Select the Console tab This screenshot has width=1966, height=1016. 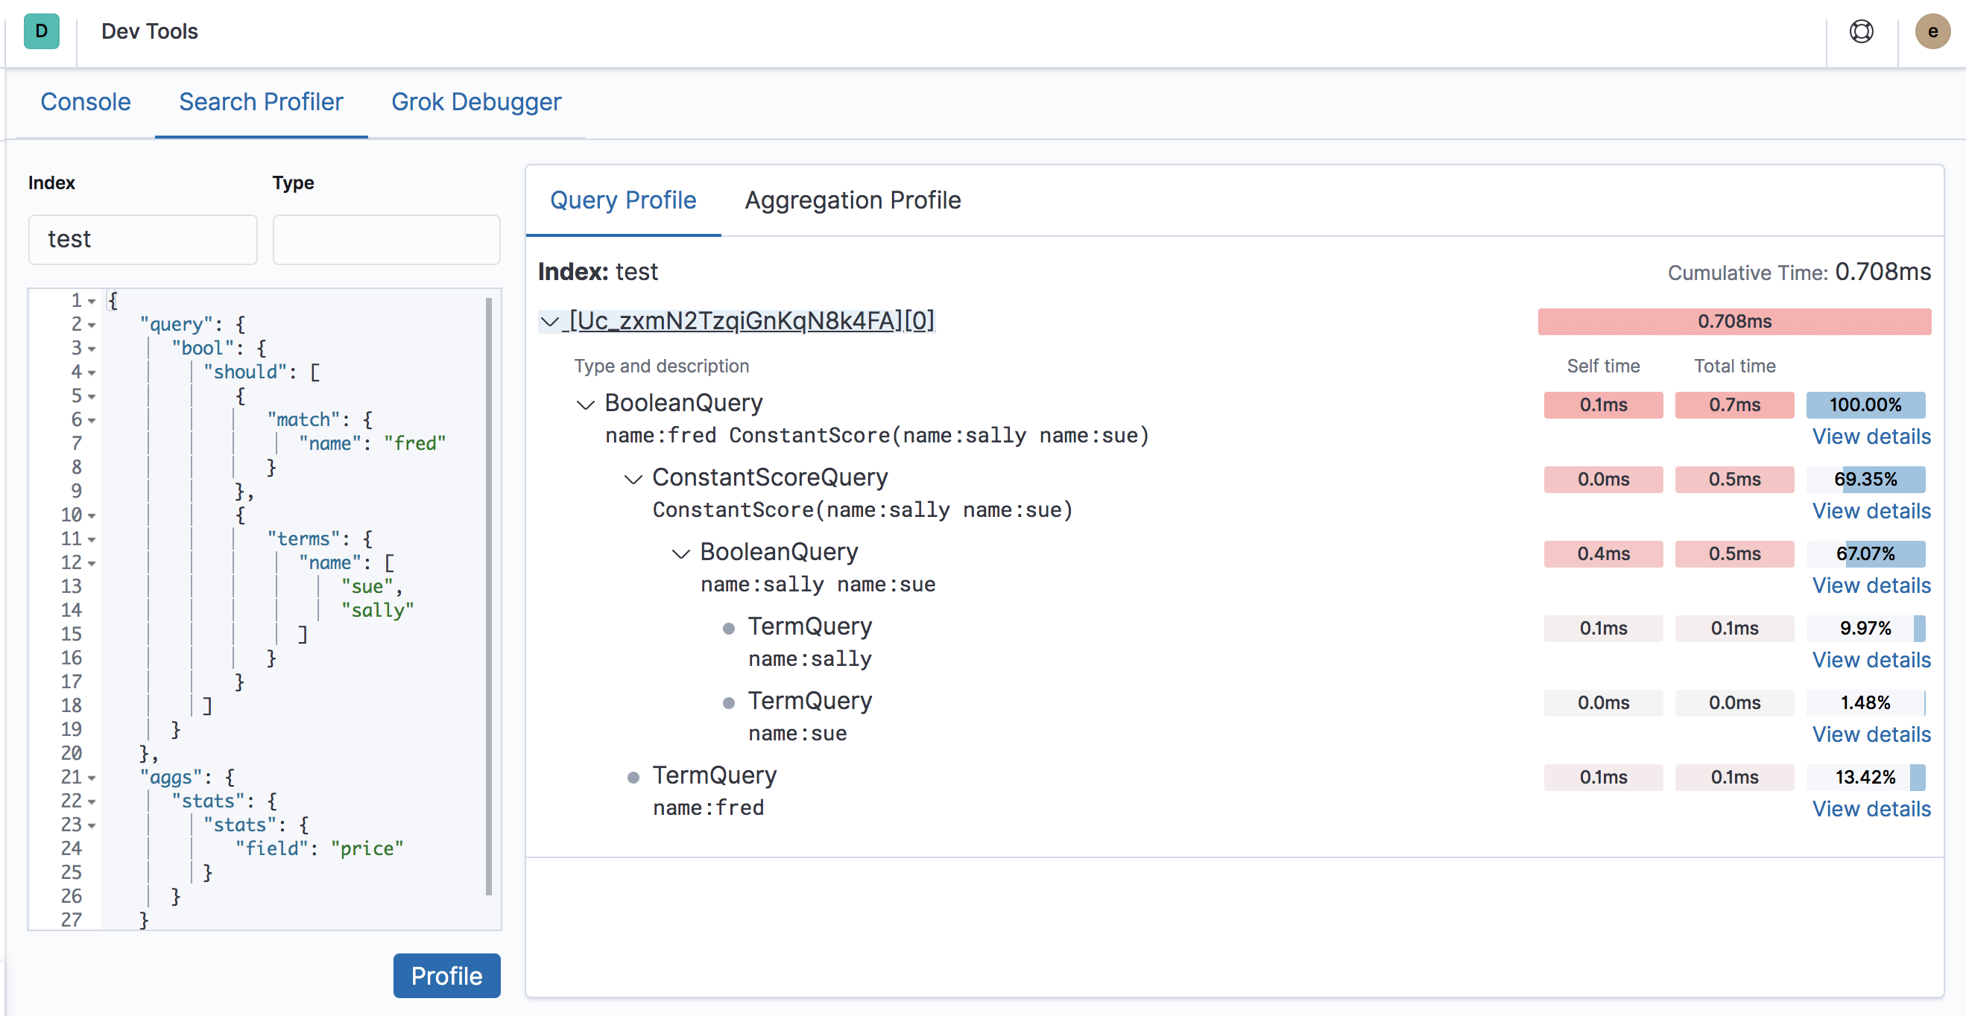84,101
